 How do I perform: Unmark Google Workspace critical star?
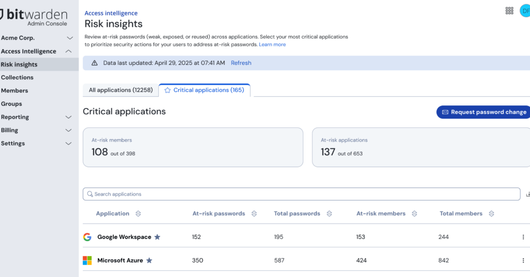pyautogui.click(x=157, y=237)
